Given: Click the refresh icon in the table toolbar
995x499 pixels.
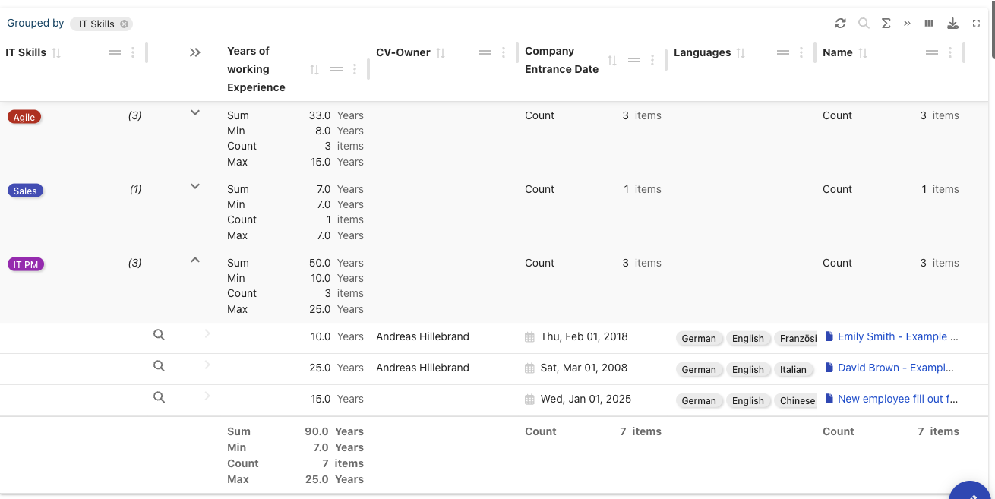Looking at the screenshot, I should 840,24.
